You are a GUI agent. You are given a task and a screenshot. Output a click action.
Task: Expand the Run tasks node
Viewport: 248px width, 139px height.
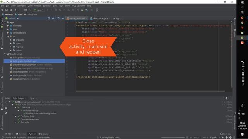coord(15,122)
